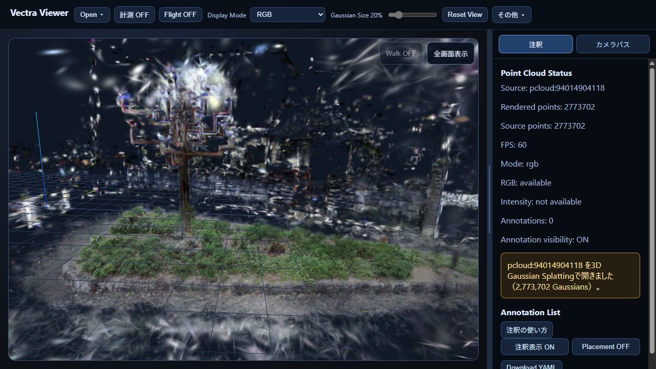Click the Gaussian Splatting notification message
This screenshot has height=369, width=656.
click(570, 276)
